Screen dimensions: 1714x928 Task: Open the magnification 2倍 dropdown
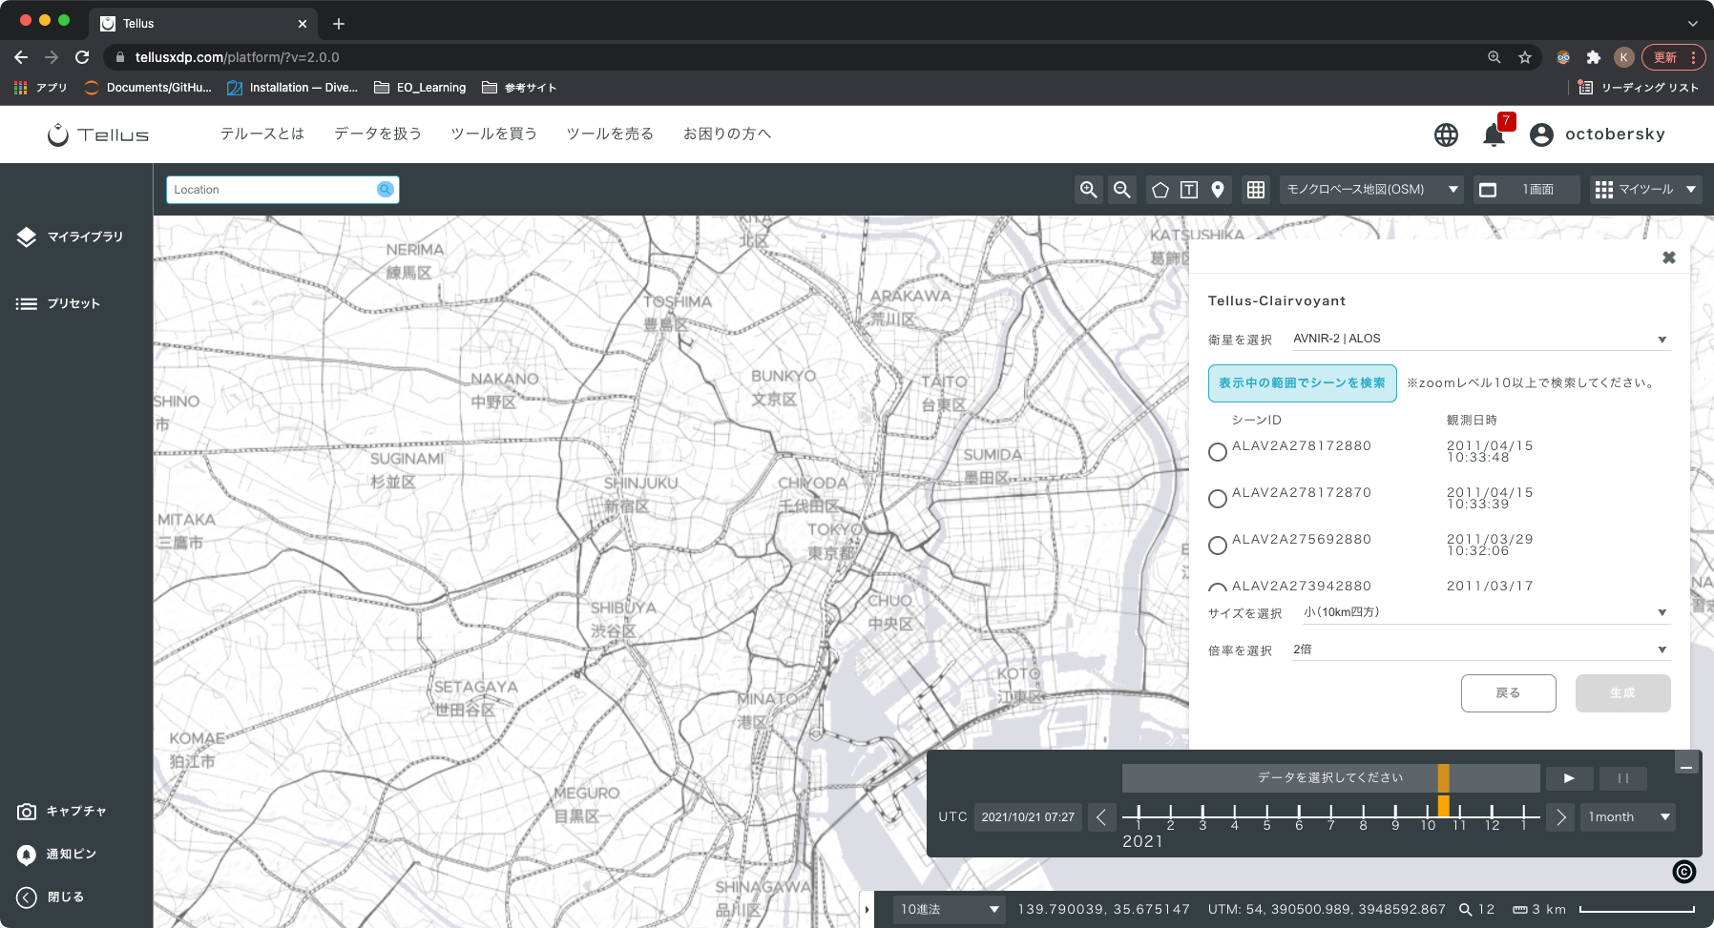pyautogui.click(x=1480, y=650)
